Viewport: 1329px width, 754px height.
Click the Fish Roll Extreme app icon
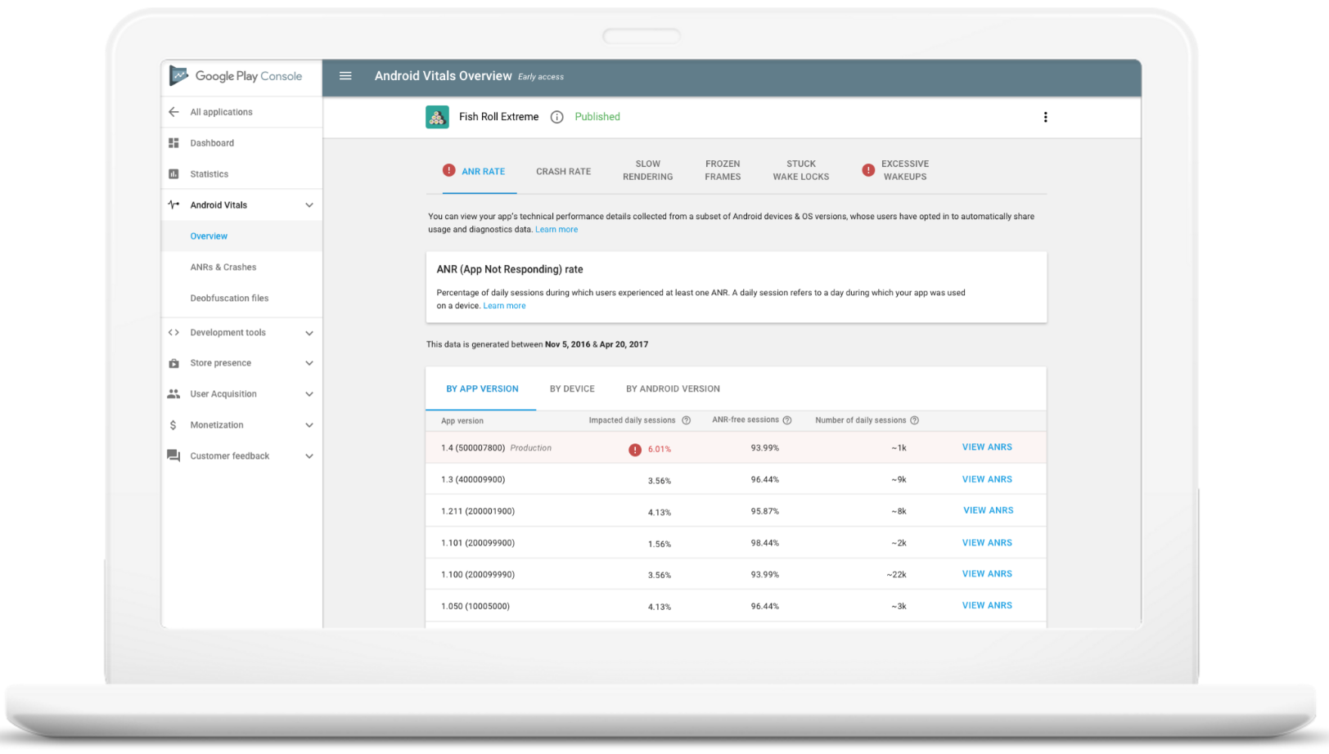click(x=437, y=117)
